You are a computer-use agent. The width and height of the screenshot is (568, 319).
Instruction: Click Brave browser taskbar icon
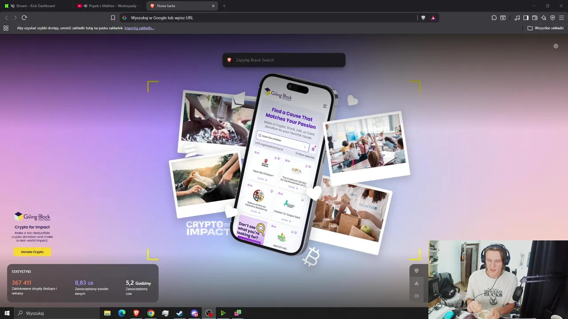click(x=136, y=313)
